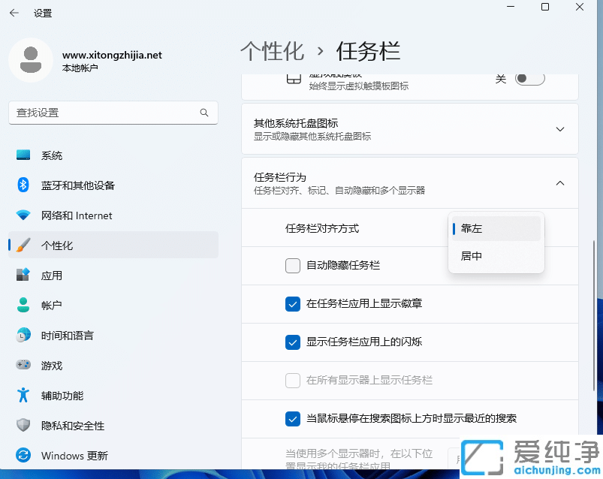Open Windows 更新 category
The height and width of the screenshot is (479, 603).
tap(113, 455)
